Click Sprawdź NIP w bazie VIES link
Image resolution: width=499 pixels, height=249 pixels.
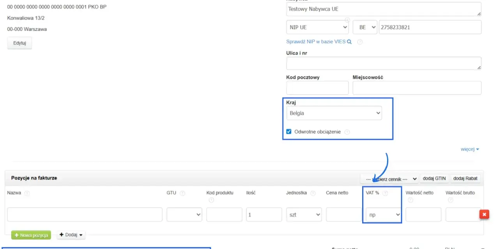[x=319, y=42]
